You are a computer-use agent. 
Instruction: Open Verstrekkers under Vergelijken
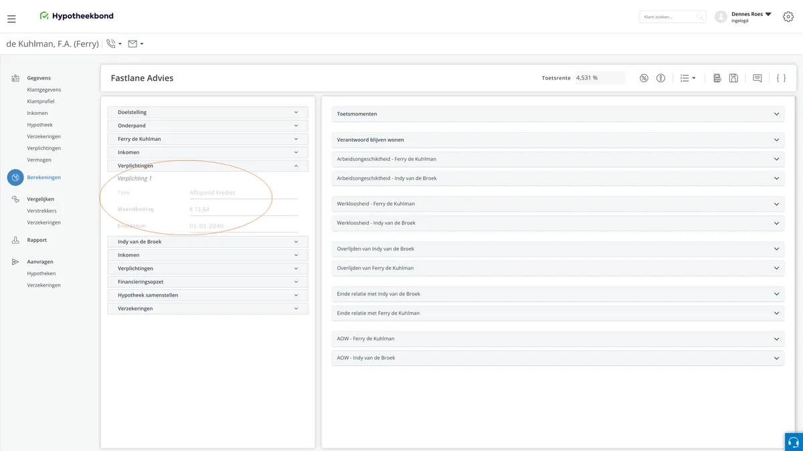(42, 211)
